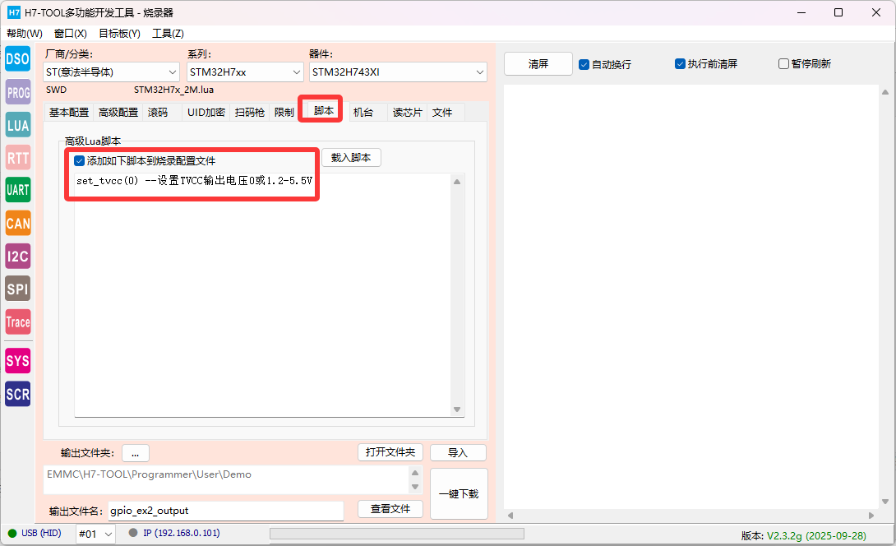The width and height of the screenshot is (896, 546).
Task: Select the PROG programmer icon
Action: click(x=18, y=92)
